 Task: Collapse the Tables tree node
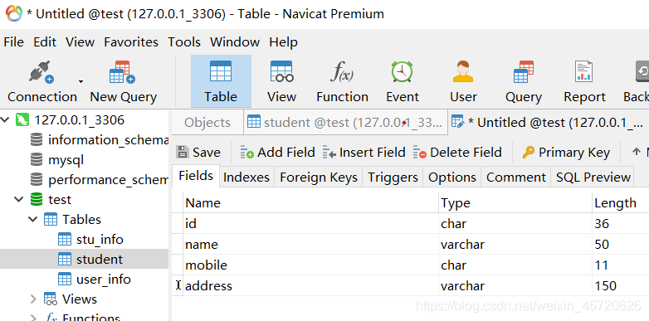click(33, 219)
